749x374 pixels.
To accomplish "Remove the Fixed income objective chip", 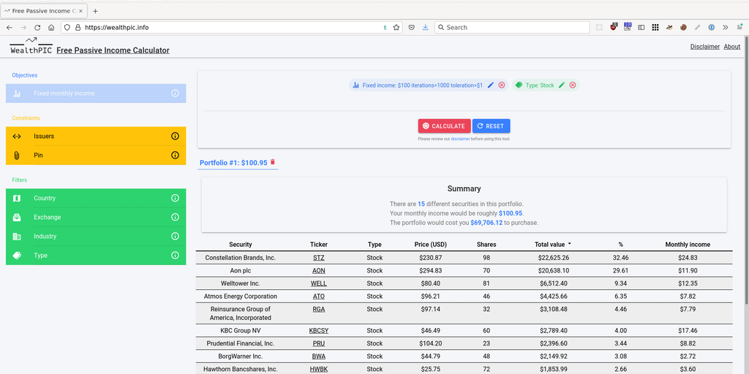I will [x=502, y=85].
